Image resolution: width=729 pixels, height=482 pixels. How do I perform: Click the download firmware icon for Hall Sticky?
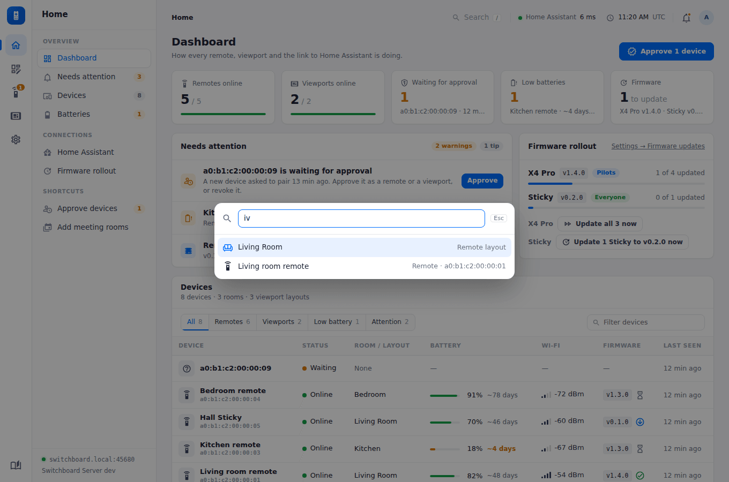point(640,422)
